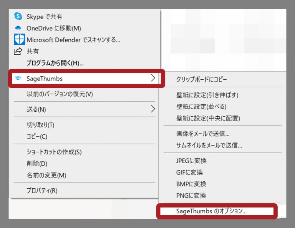This screenshot has height=228, width=295.
Task: Click the OneDrive cloud icon
Action: click(18, 28)
